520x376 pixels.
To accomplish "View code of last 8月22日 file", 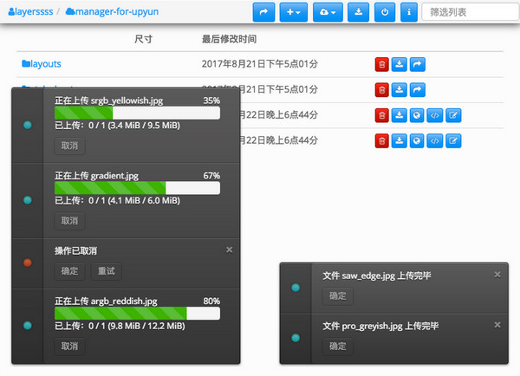I will 435,141.
